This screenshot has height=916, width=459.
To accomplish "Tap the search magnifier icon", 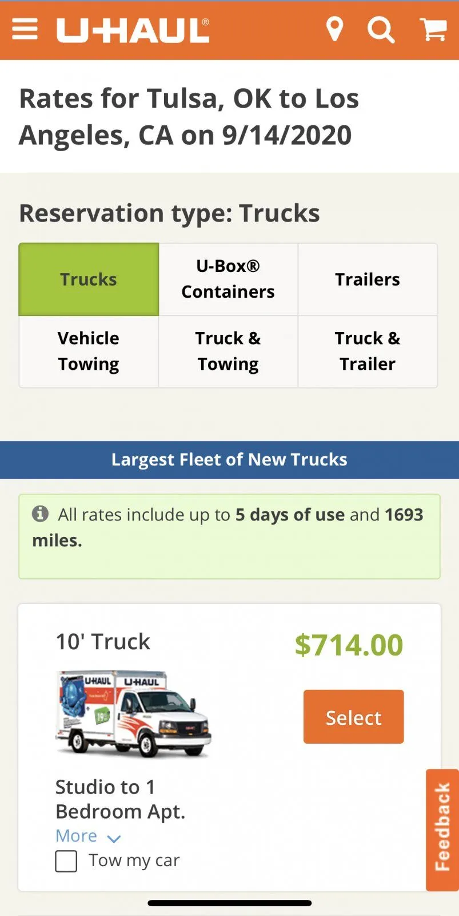I will 381,29.
